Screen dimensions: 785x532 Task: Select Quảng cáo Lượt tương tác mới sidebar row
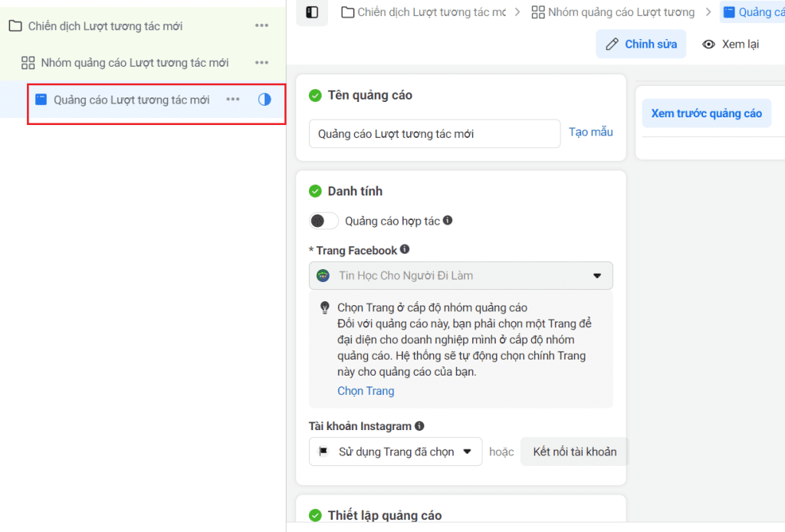[x=143, y=100]
